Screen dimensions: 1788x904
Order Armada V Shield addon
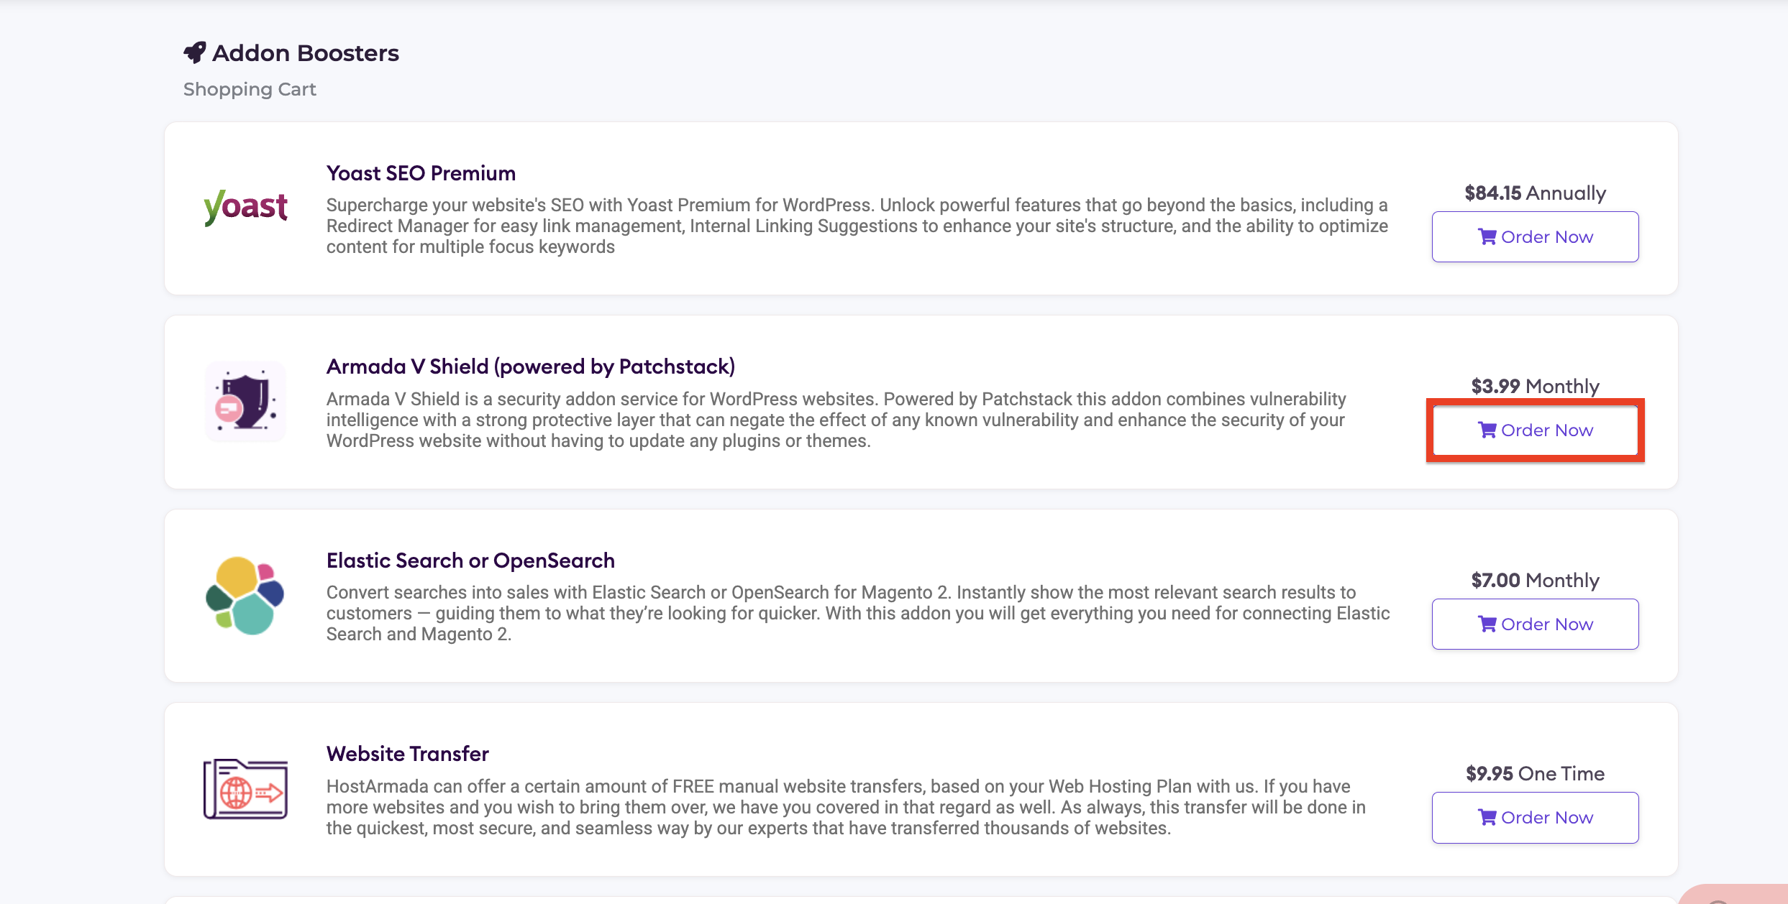pyautogui.click(x=1535, y=430)
